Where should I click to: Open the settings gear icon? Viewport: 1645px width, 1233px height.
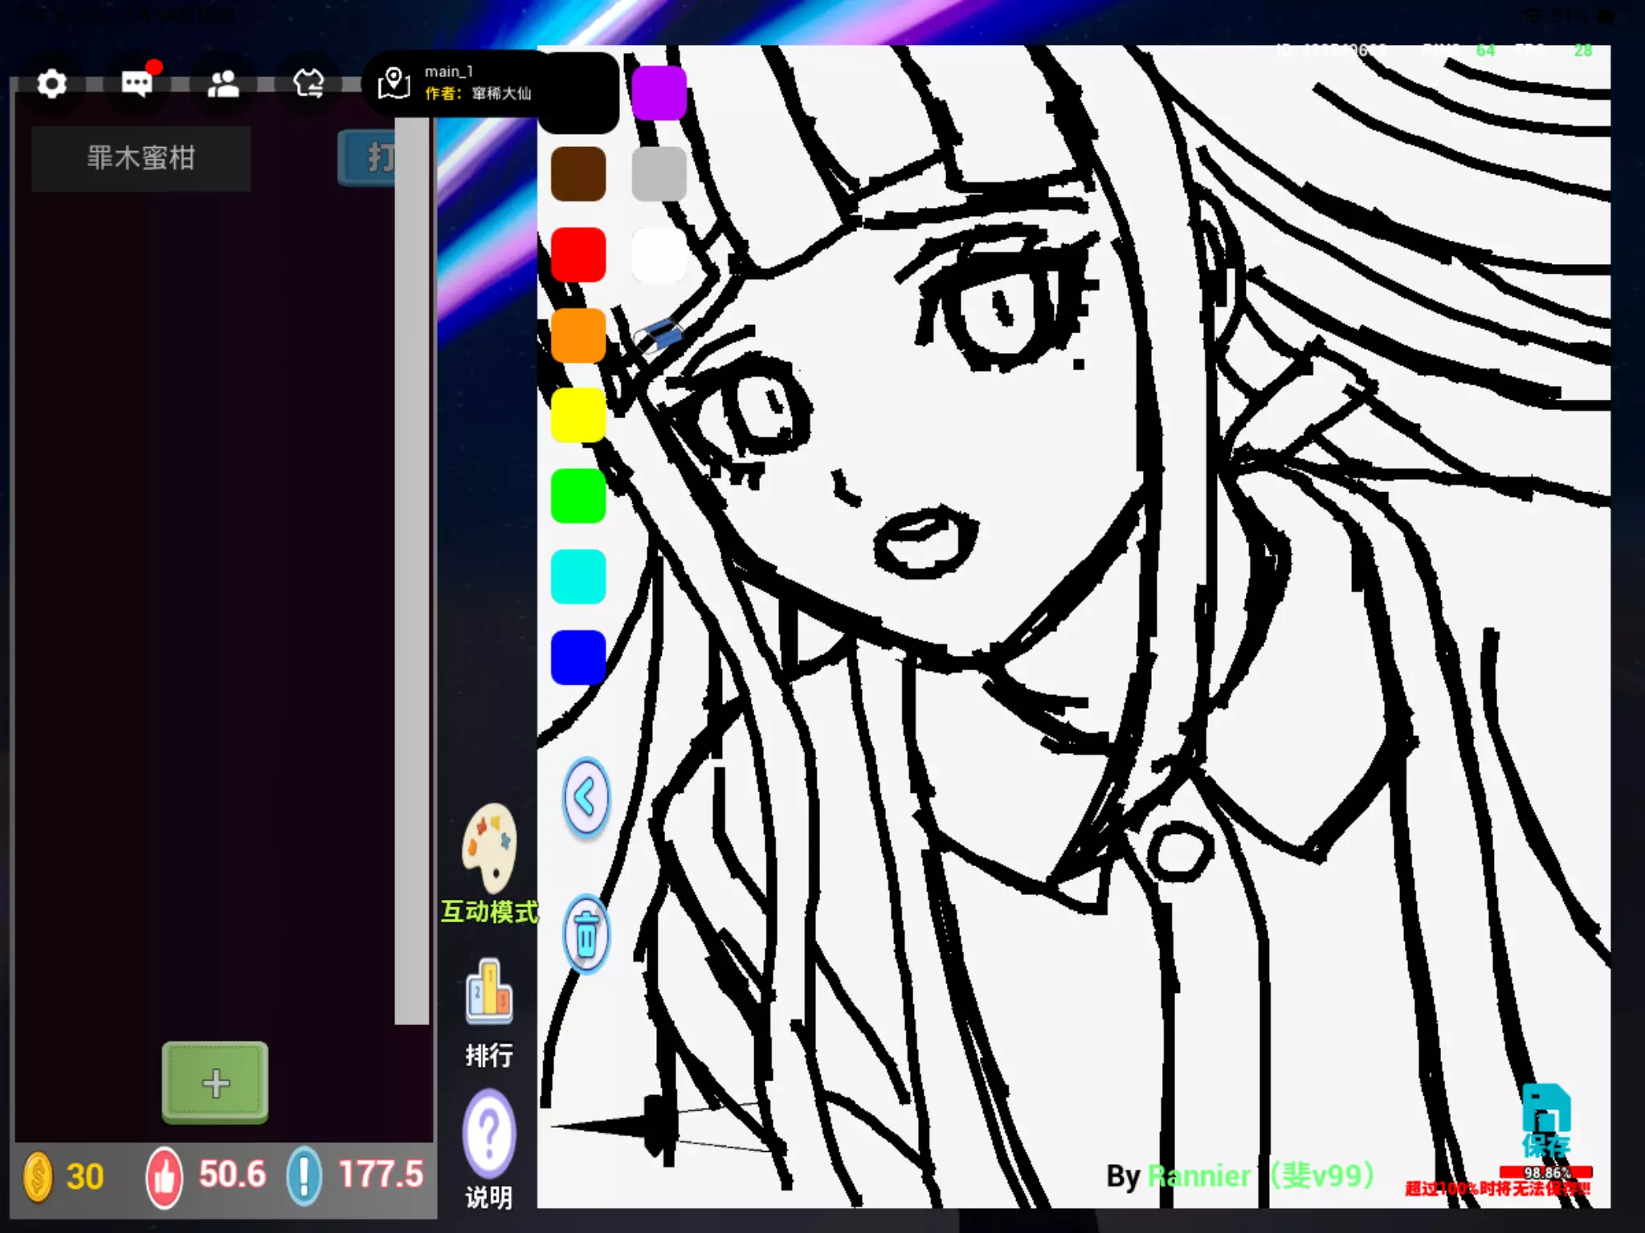pos(52,83)
